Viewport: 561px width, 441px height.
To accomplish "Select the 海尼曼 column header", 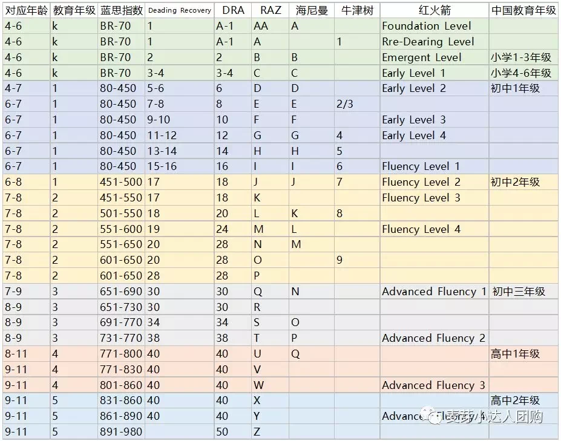I will (x=312, y=10).
